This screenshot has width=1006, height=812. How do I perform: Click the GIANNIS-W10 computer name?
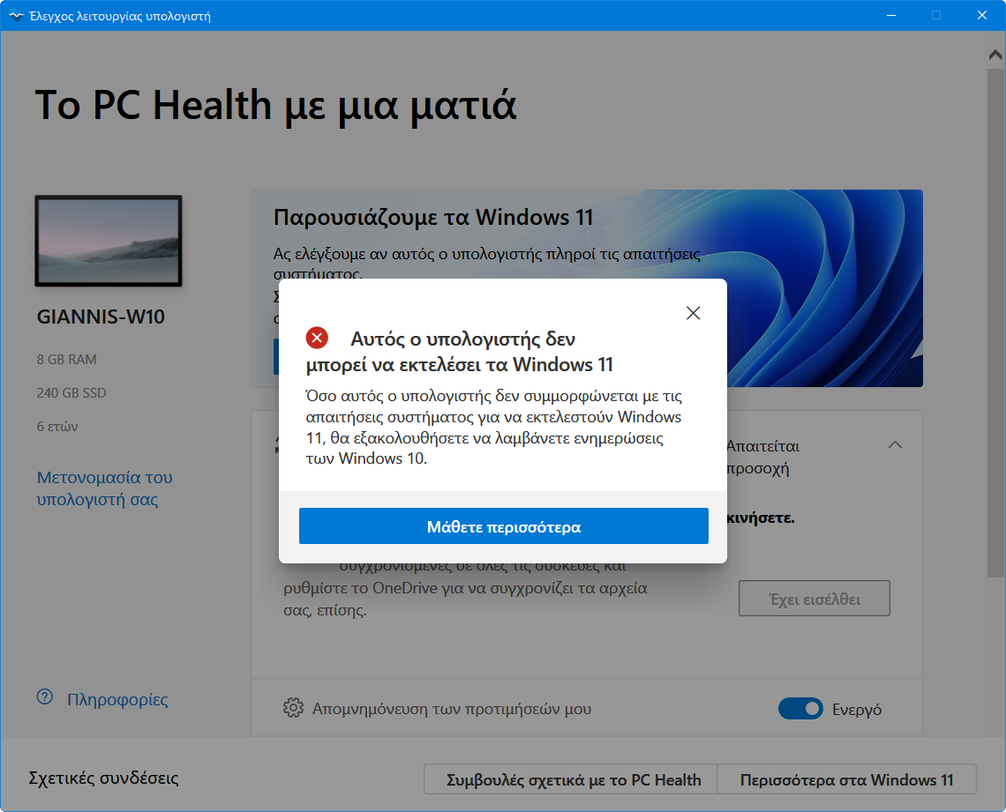pyautogui.click(x=101, y=317)
